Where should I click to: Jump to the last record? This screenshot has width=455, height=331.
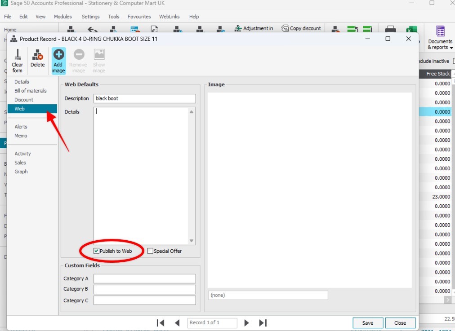pos(263,322)
